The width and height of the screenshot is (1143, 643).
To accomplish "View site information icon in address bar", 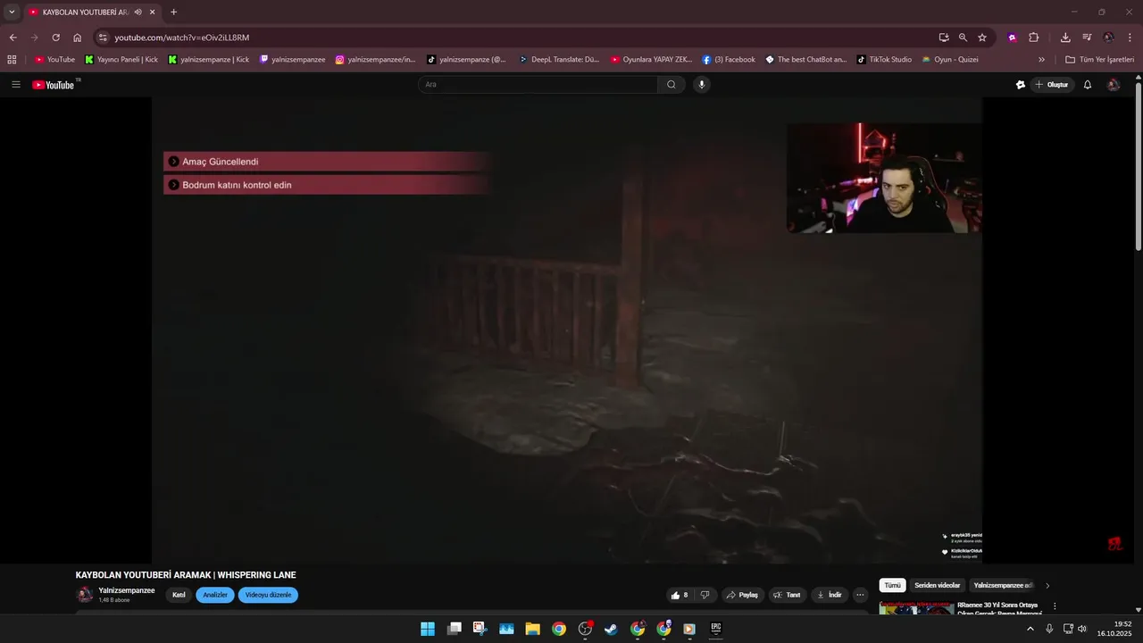I will click(103, 38).
